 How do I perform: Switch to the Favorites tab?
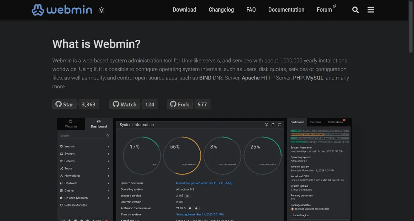(316, 122)
